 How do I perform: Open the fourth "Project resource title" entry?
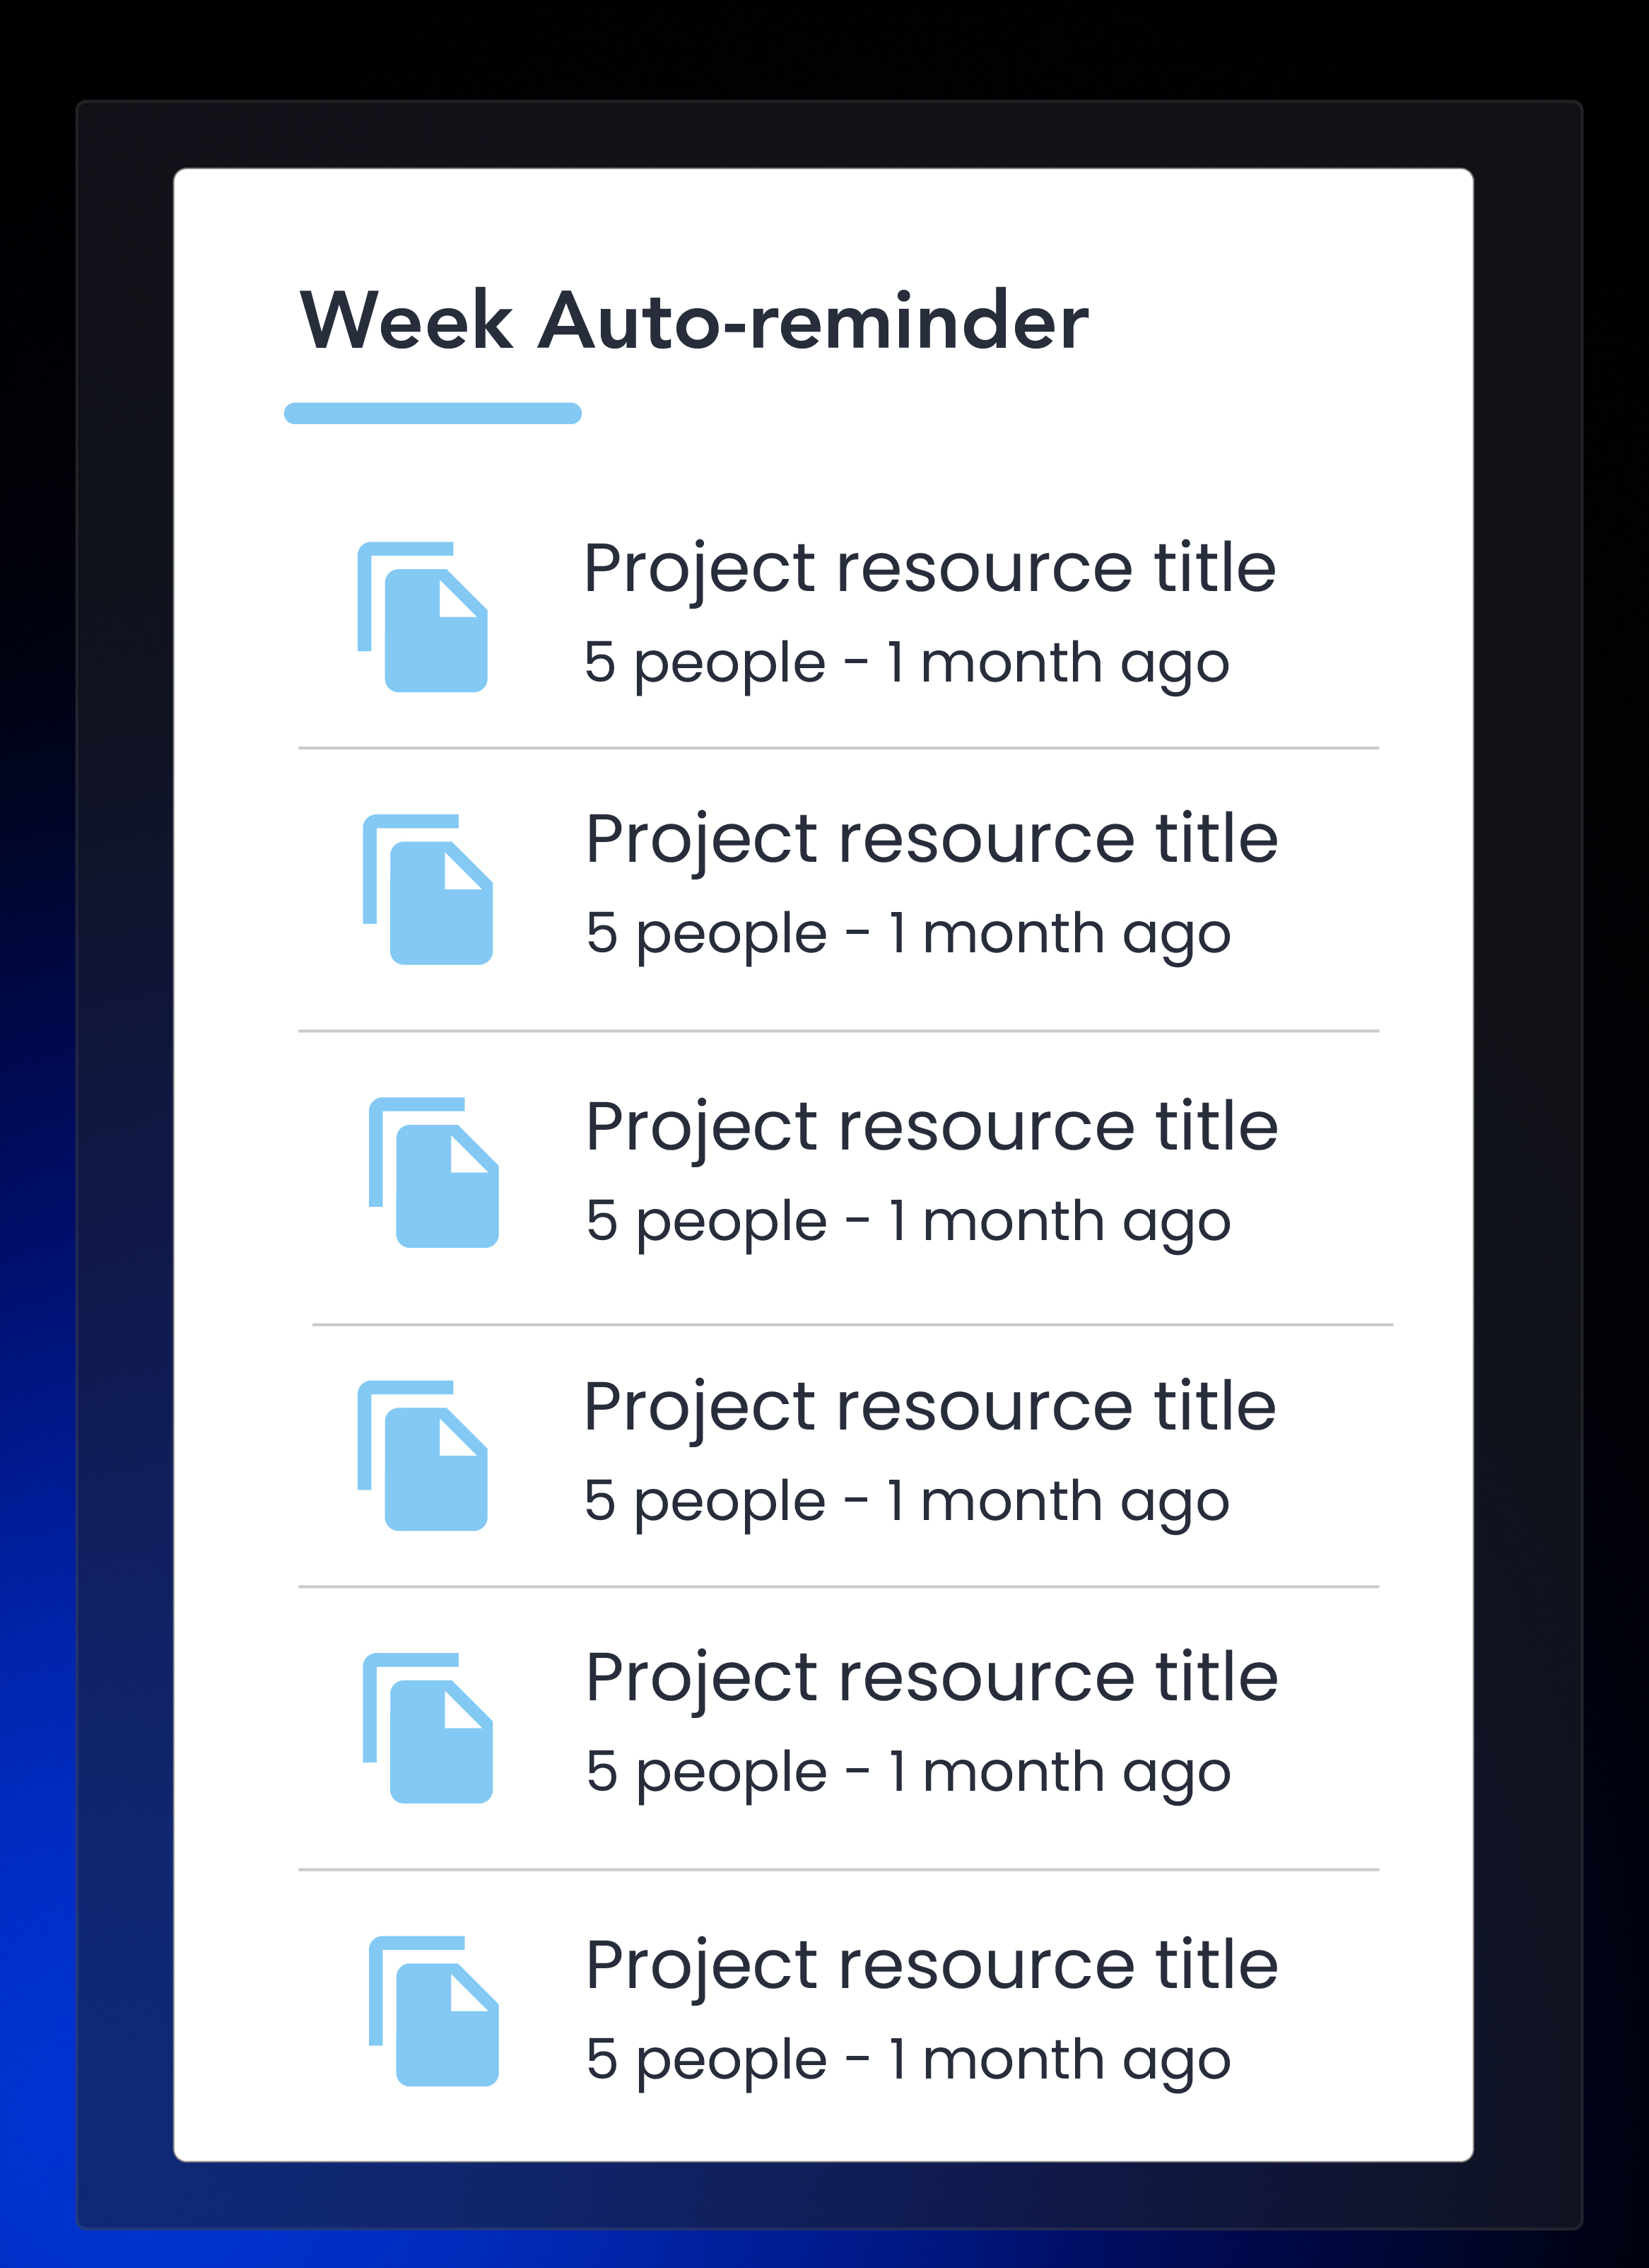(x=929, y=1407)
